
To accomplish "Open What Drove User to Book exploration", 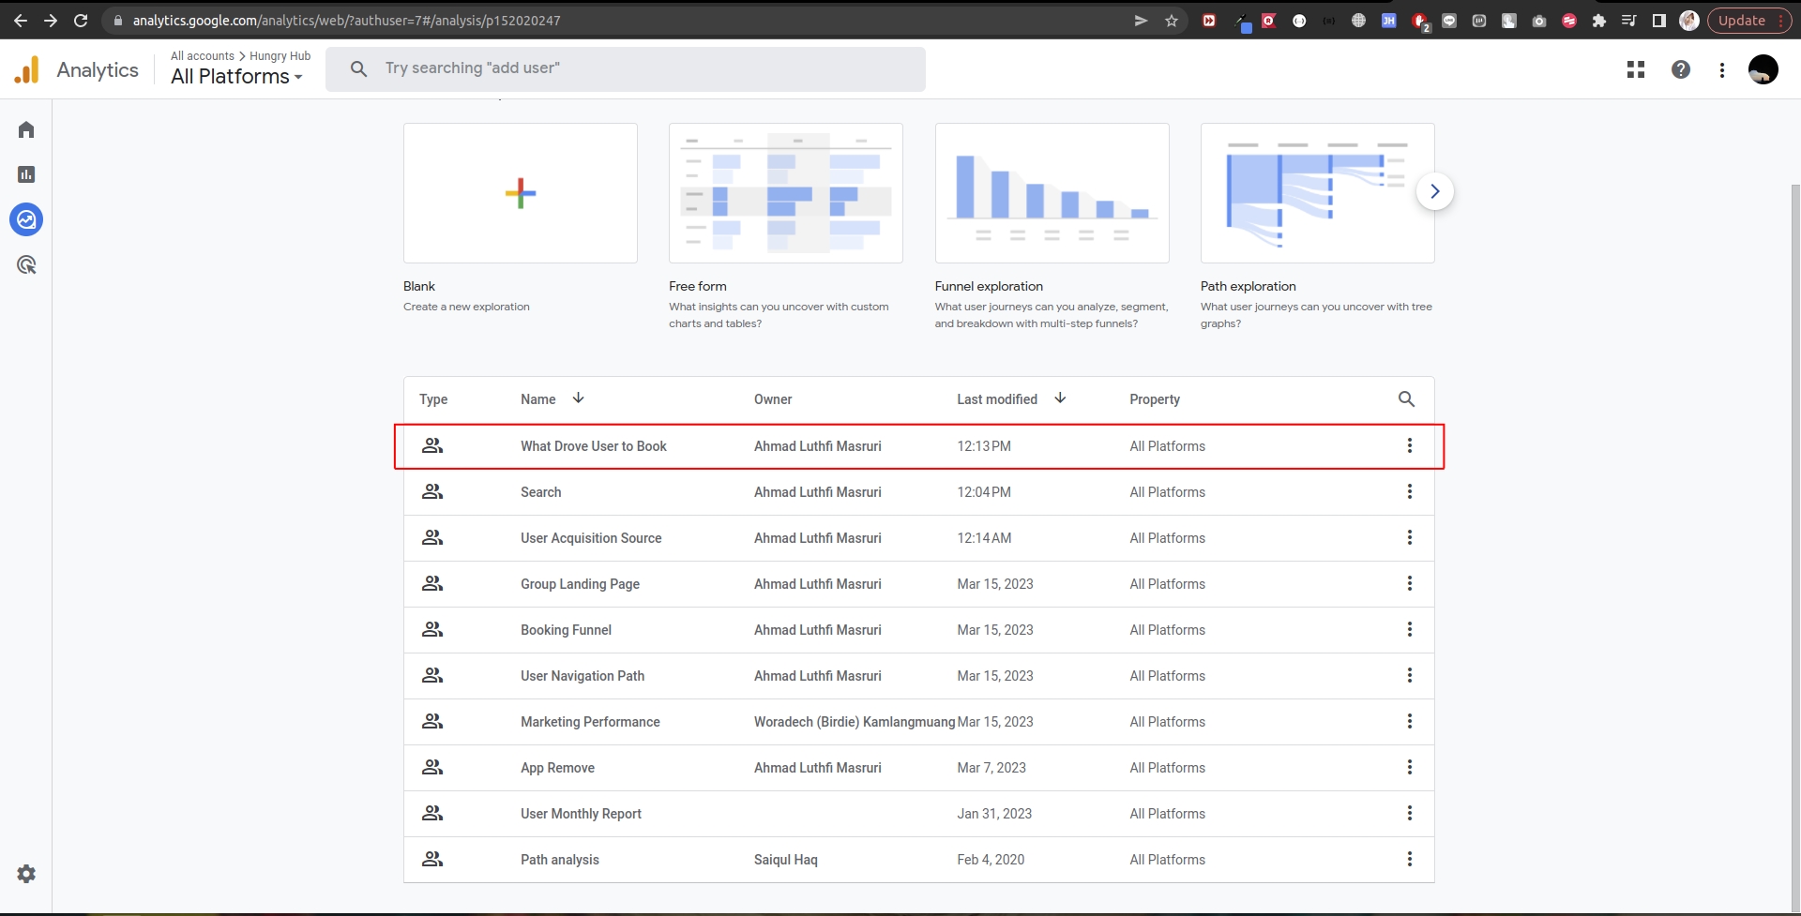I will [593, 446].
